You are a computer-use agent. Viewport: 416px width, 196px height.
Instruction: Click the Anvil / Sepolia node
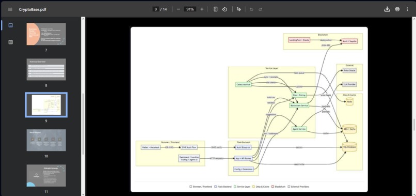pyautogui.click(x=350, y=41)
